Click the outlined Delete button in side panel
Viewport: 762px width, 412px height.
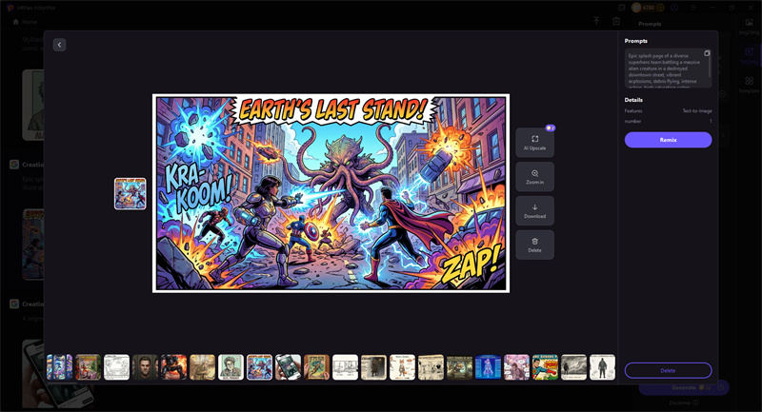pyautogui.click(x=669, y=370)
